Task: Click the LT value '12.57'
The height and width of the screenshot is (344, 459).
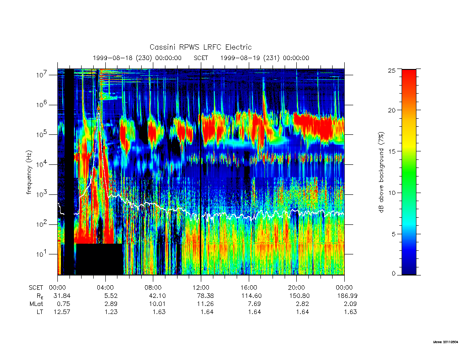Action: coord(62,312)
